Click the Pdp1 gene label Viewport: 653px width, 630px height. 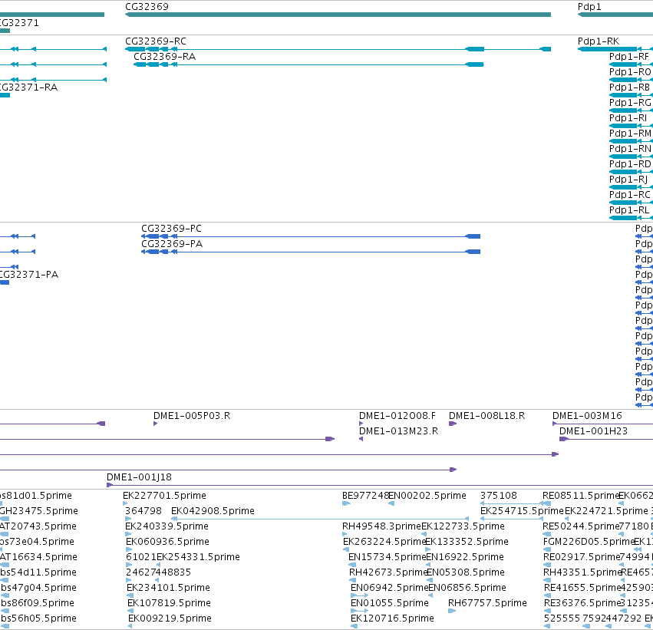(589, 7)
